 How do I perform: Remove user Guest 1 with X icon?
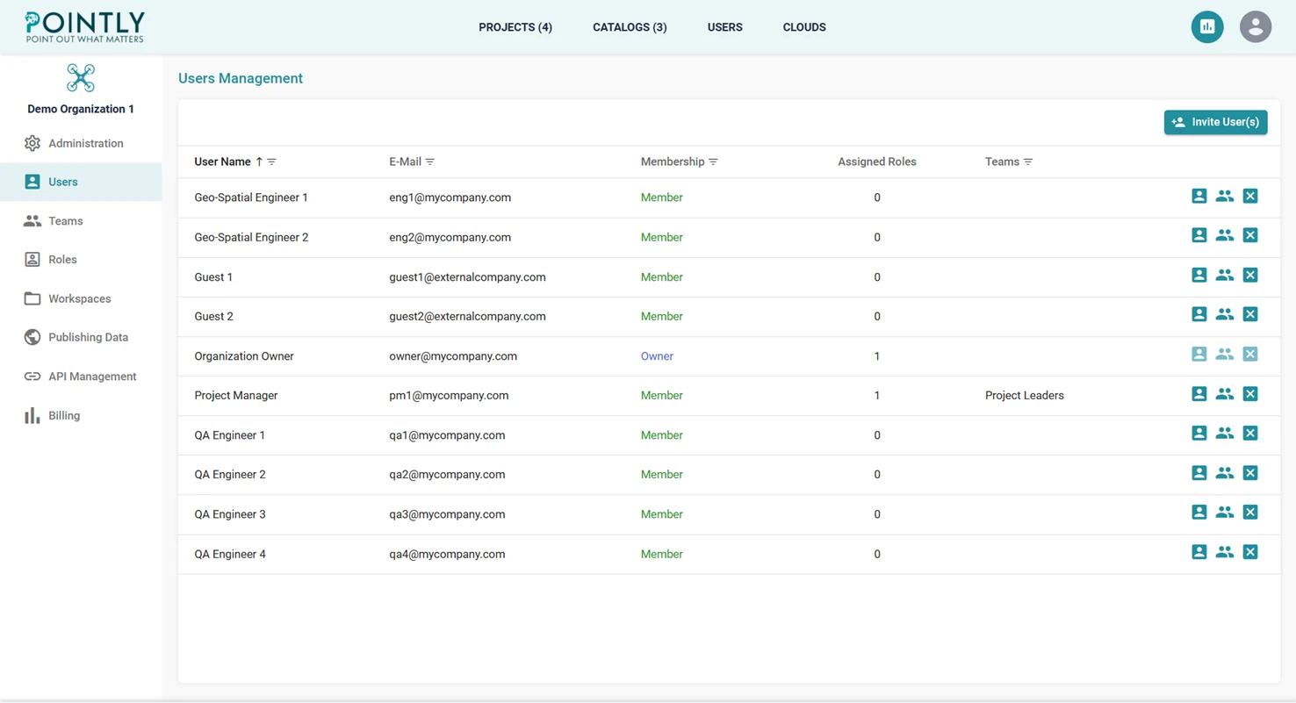(x=1250, y=276)
